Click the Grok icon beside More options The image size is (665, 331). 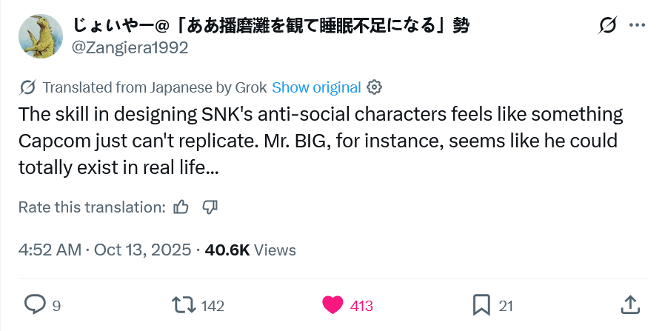coord(607,26)
